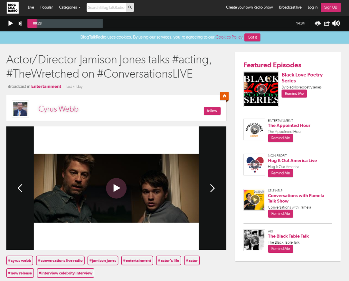This screenshot has height=281, width=349.
Task: Play The Black Table Talk thumbnail
Action: [254, 240]
